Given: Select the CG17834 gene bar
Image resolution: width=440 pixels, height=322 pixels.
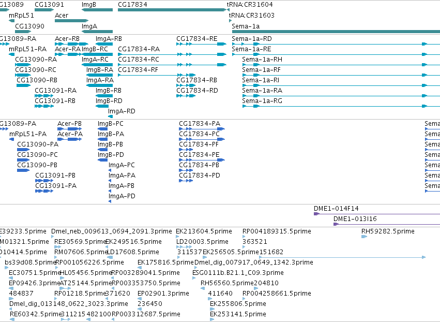Looking at the screenshot, I should pyautogui.click(x=172, y=10).
